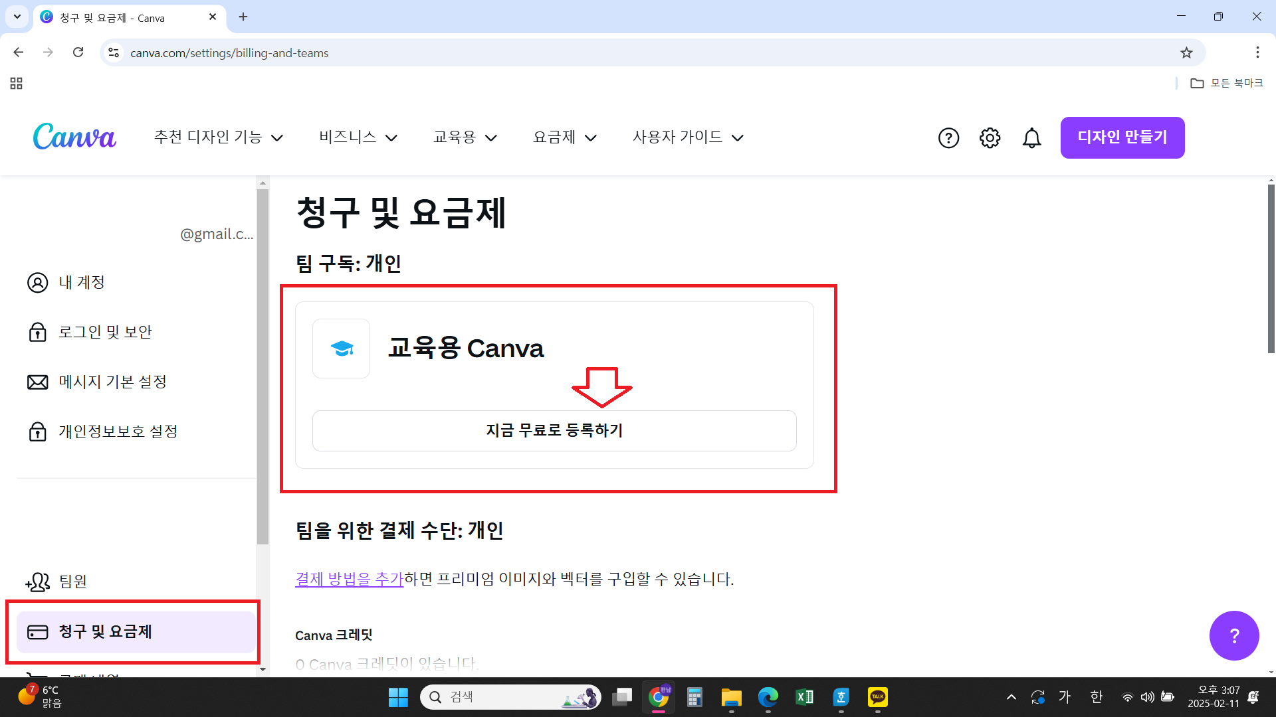The height and width of the screenshot is (717, 1276).
Task: Open the settings gear in the top bar
Action: 989,137
